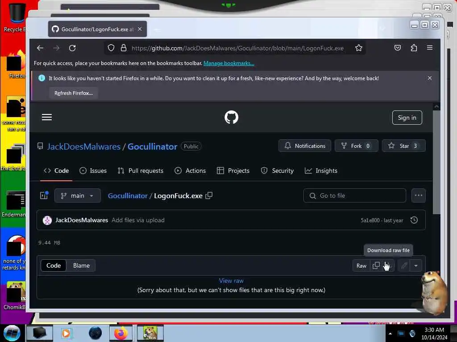Open the Actions tab

pyautogui.click(x=190, y=171)
